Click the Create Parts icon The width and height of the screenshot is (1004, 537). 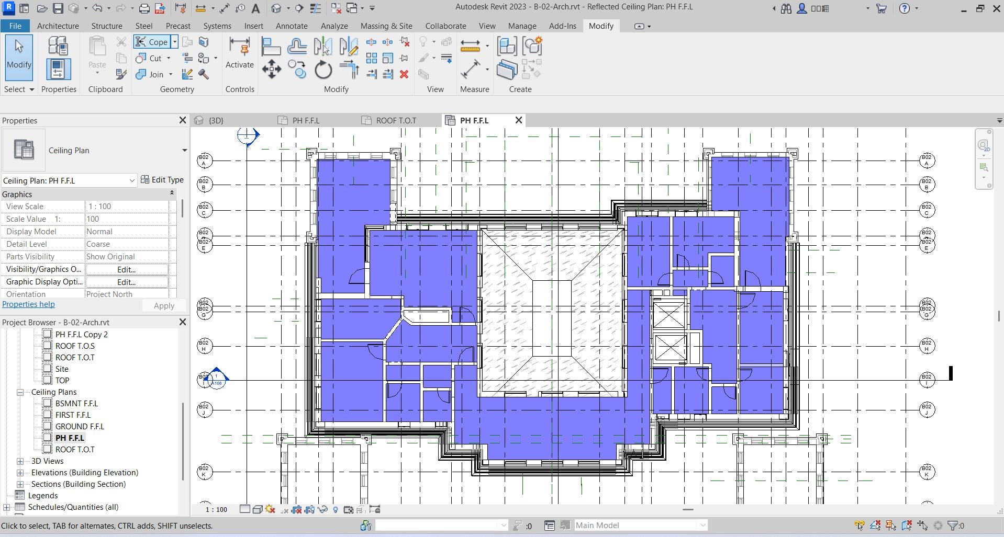pyautogui.click(x=507, y=70)
